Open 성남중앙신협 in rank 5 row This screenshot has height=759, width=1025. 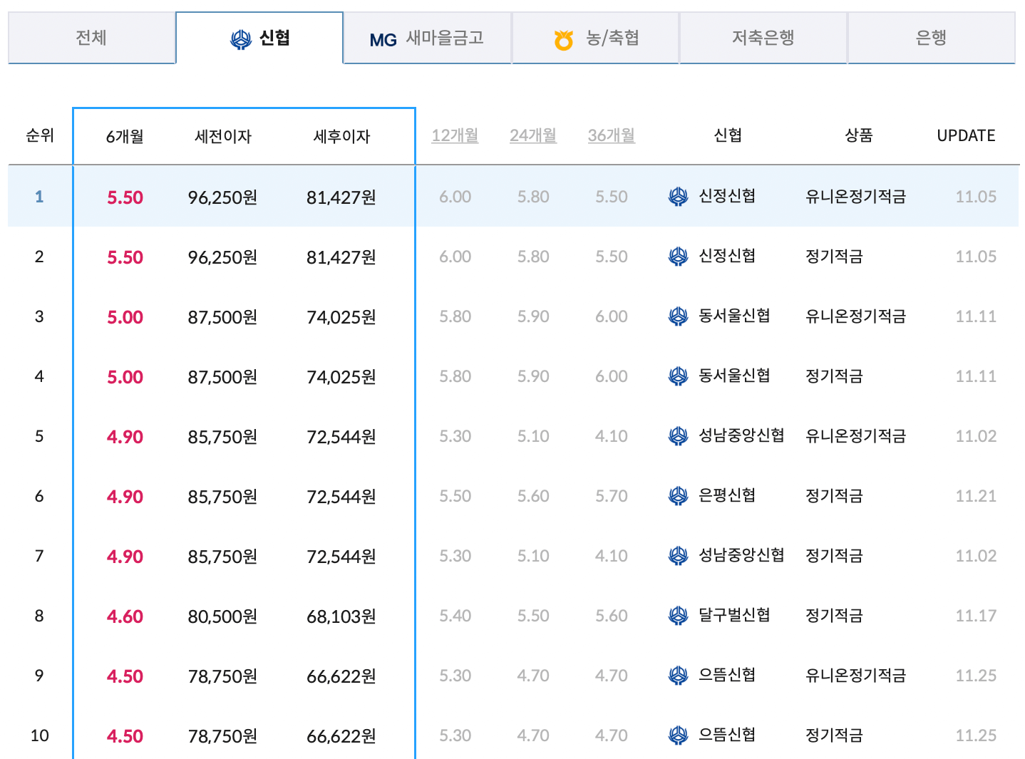coord(741,435)
